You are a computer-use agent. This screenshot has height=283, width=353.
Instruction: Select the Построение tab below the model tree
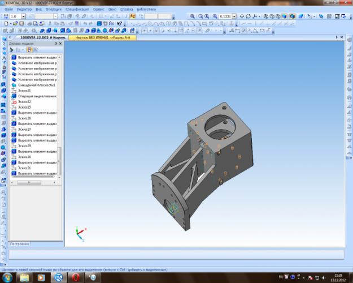20,243
